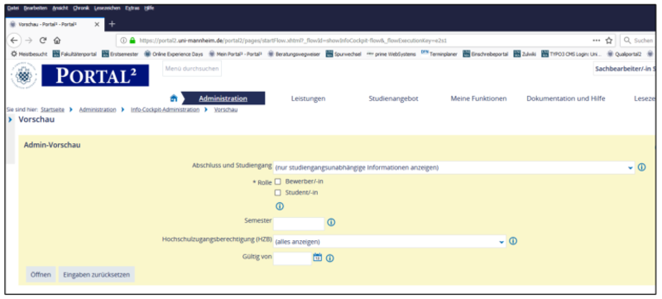Image resolution: width=662 pixels, height=299 pixels.
Task: Click the green padlock site security icon
Action: [132, 41]
